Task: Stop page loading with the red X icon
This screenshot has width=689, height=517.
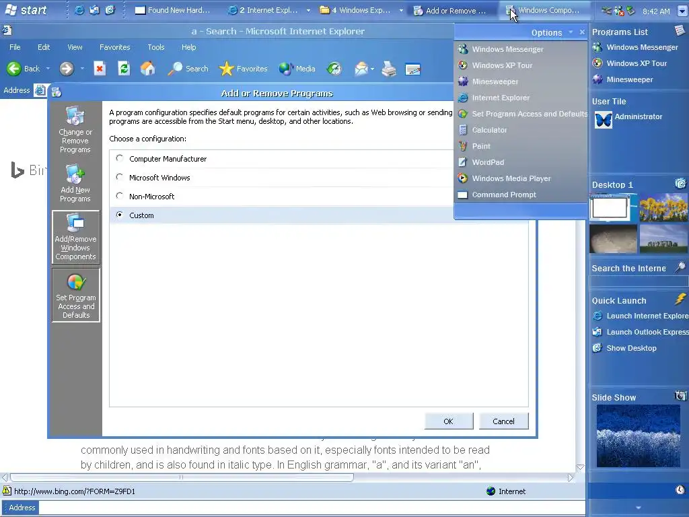Action: (x=100, y=69)
